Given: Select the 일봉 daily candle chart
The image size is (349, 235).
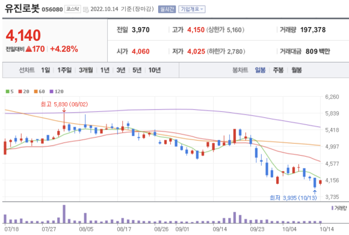Looking at the screenshot, I should coord(260,70).
